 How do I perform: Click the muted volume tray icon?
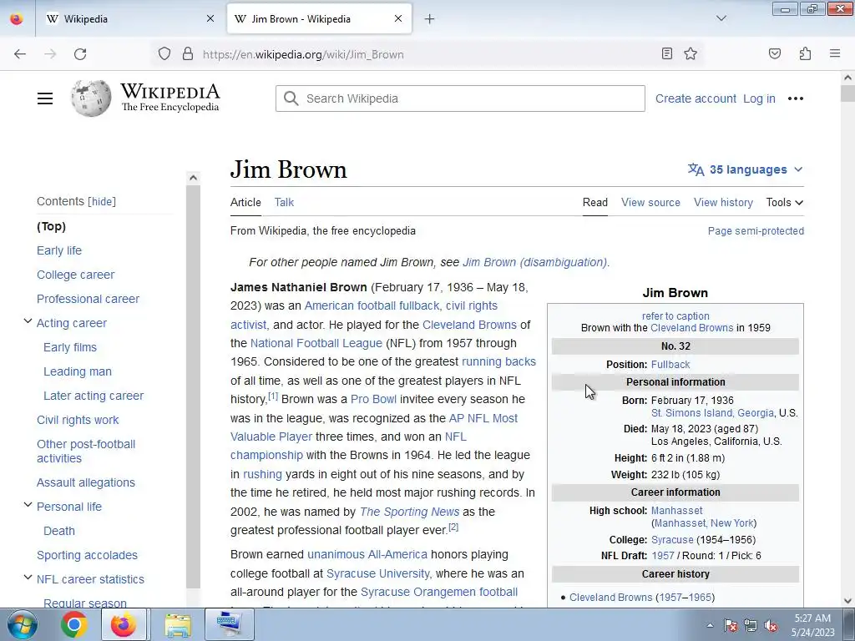[771, 625]
